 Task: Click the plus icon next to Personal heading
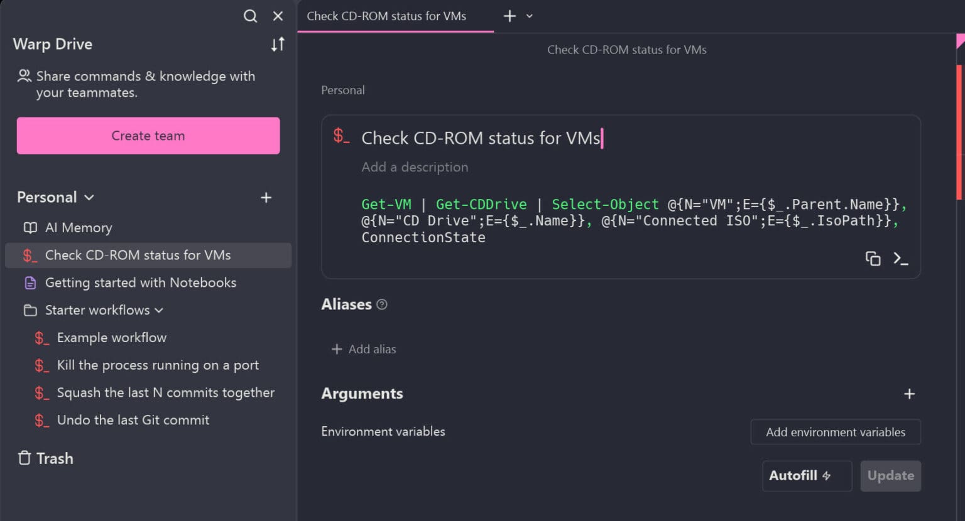(x=266, y=197)
